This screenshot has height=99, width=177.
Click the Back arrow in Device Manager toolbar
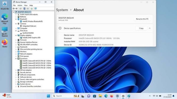coord(14,9)
